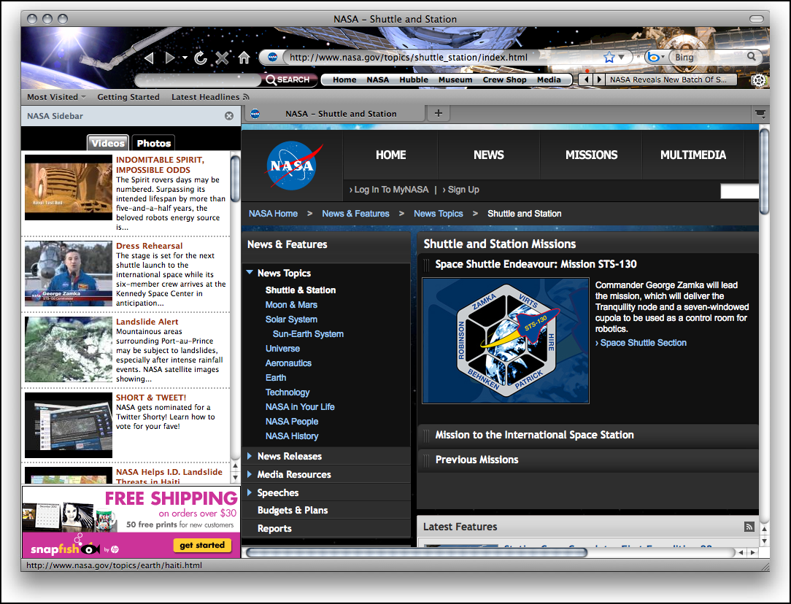Image resolution: width=791 pixels, height=604 pixels.
Task: Open Home in the NASA toolbar
Action: pyautogui.click(x=344, y=80)
